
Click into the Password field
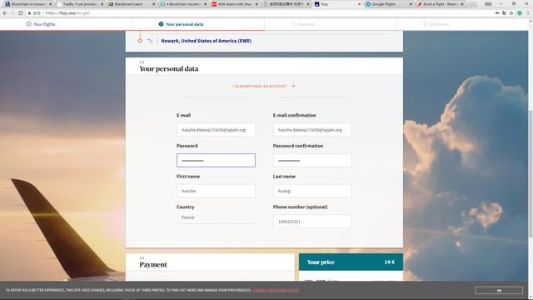(x=216, y=160)
